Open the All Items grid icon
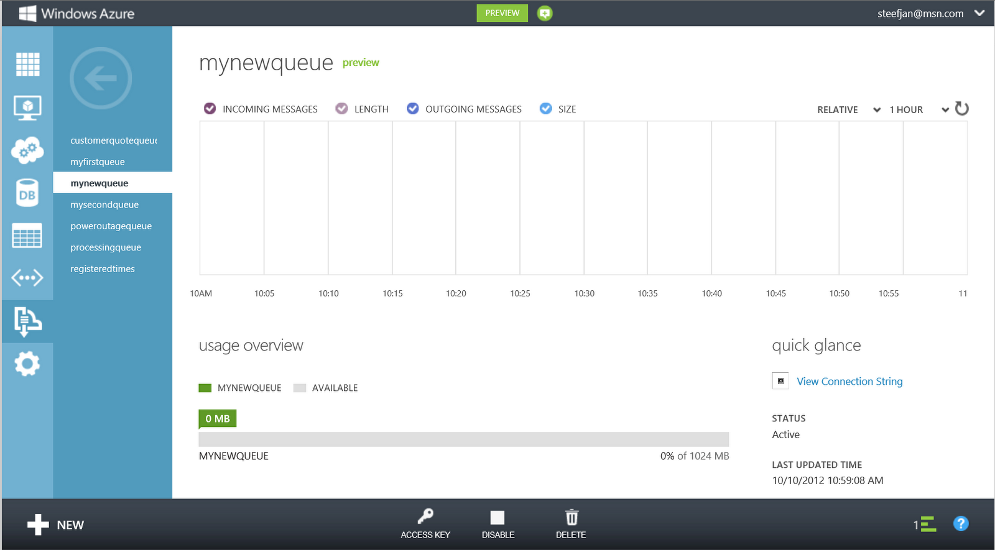This screenshot has width=995, height=550. pyautogui.click(x=27, y=64)
